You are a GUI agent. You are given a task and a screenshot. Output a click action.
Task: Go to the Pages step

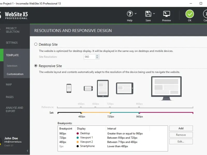coord(10,97)
